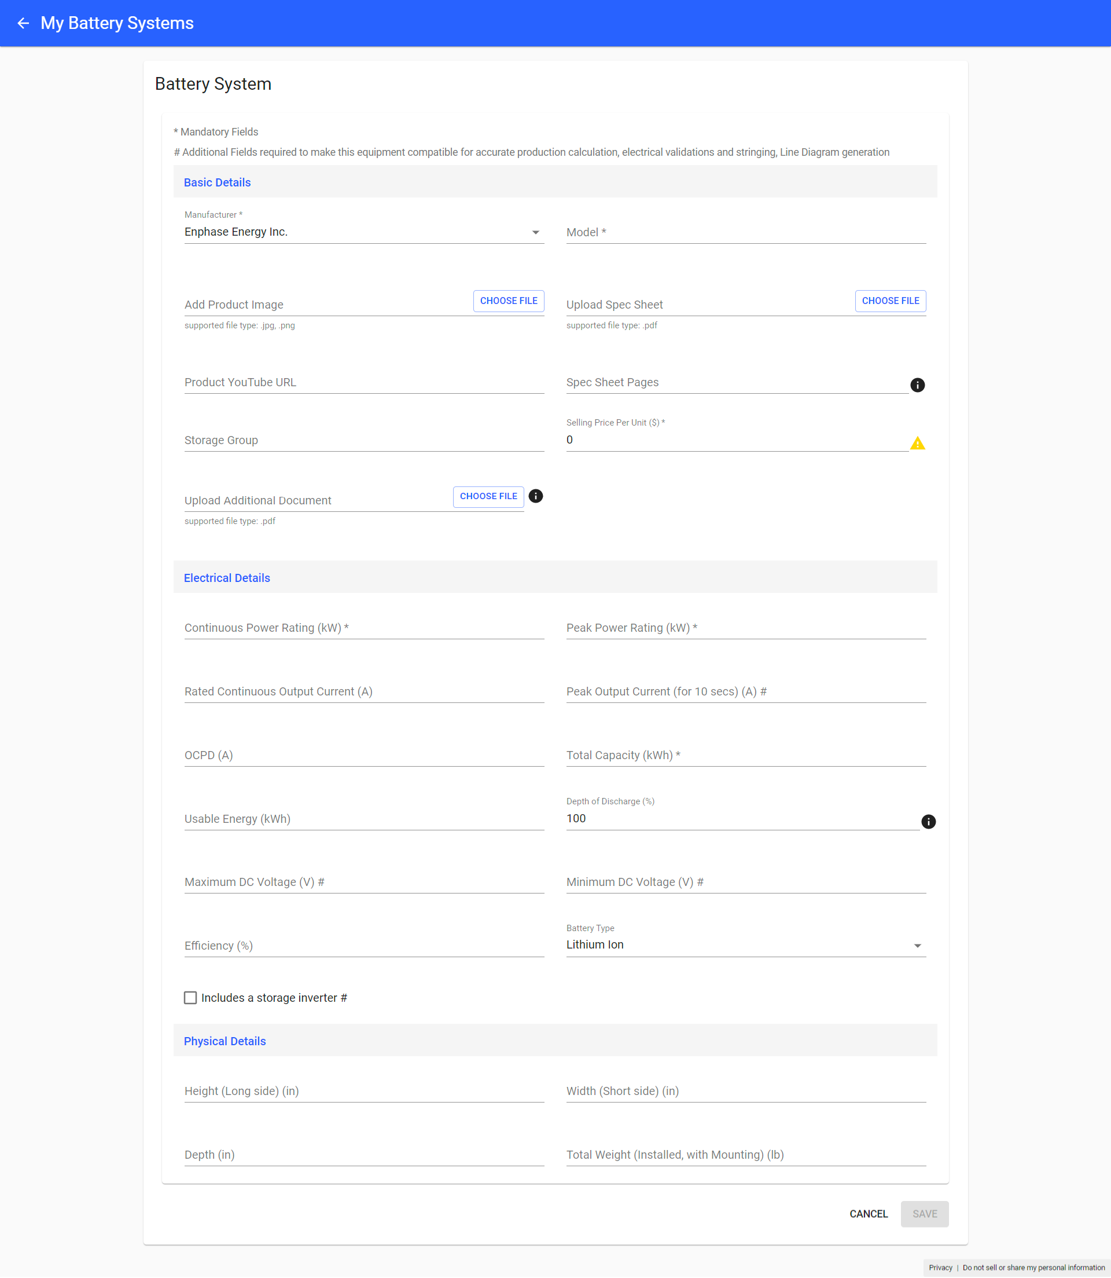Click the back arrow to My Battery Systems

click(23, 23)
